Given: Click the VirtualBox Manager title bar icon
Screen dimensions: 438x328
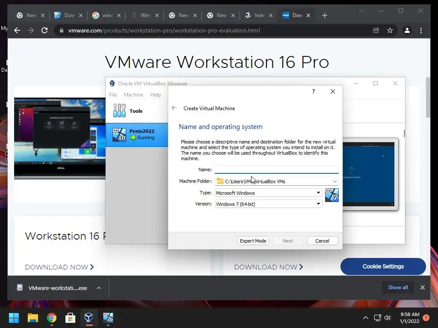Looking at the screenshot, I should point(112,83).
